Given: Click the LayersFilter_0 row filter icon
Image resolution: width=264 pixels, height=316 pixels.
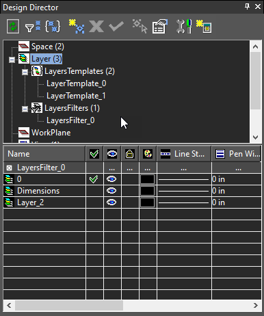Looking at the screenshot, I should click(9, 168).
